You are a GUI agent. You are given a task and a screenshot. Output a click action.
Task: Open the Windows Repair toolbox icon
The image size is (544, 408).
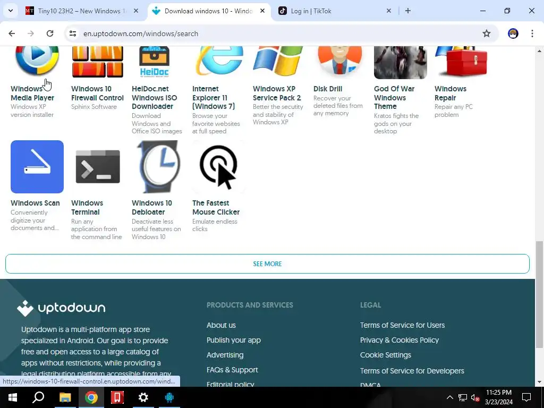click(x=462, y=61)
